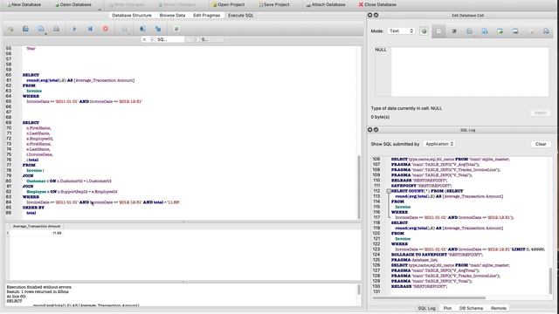Switch to Edit Pragmas tab
The height and width of the screenshot is (314, 559).
tap(206, 16)
